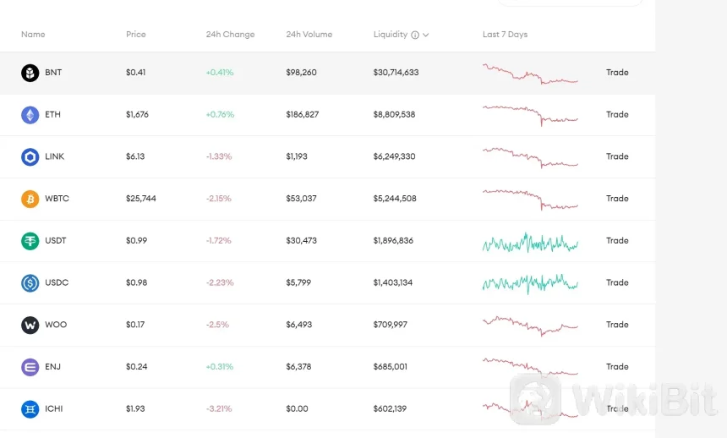This screenshot has width=727, height=438.
Task: Click the USDC coin icon
Action: pos(30,283)
